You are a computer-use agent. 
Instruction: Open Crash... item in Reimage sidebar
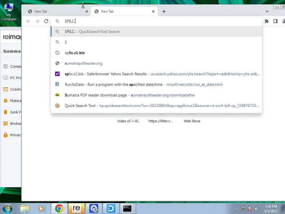pyautogui.click(x=12, y=89)
